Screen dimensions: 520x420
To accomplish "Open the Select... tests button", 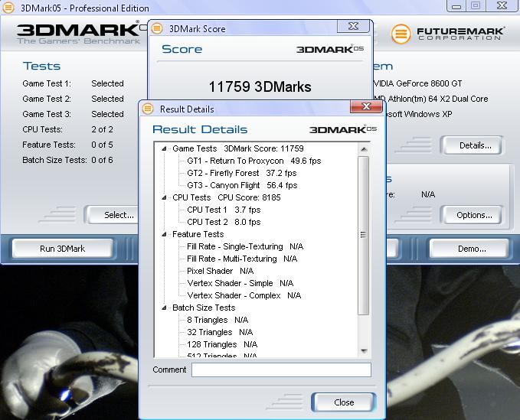I will point(113,215).
